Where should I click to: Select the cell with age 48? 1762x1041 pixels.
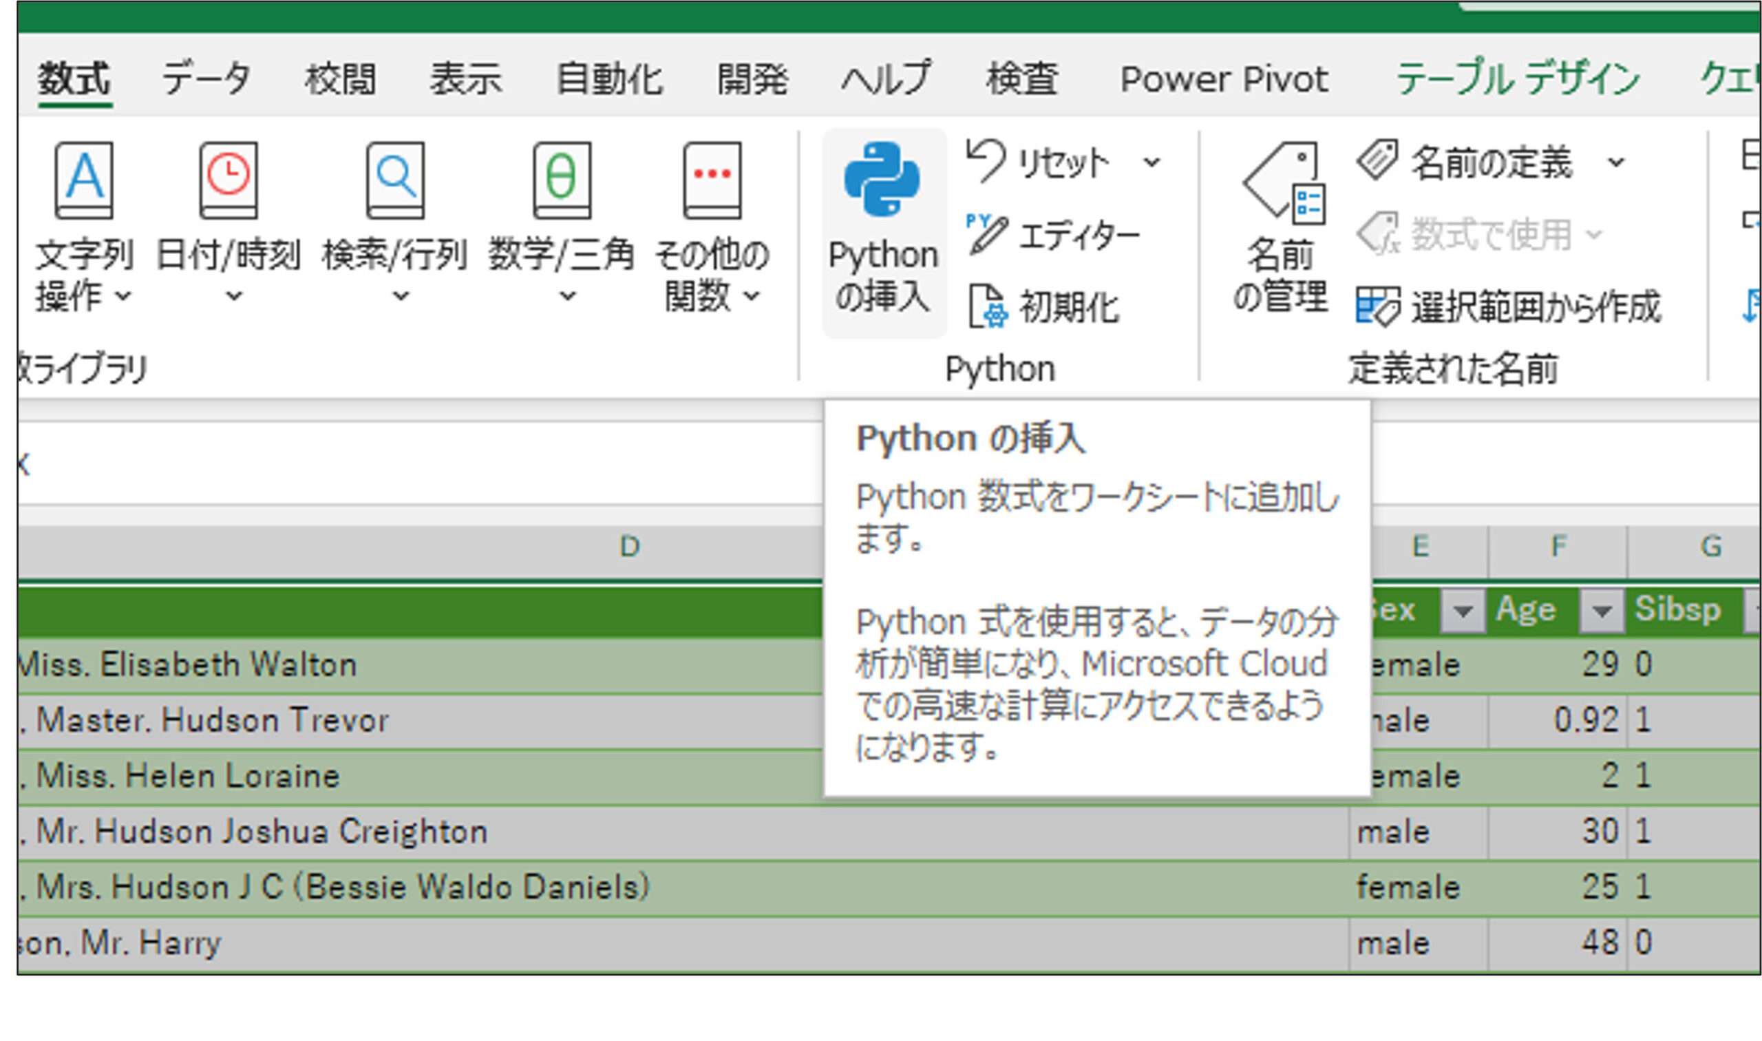click(1557, 943)
